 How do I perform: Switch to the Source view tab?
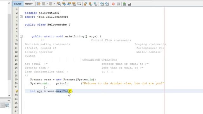click(x=18, y=4)
